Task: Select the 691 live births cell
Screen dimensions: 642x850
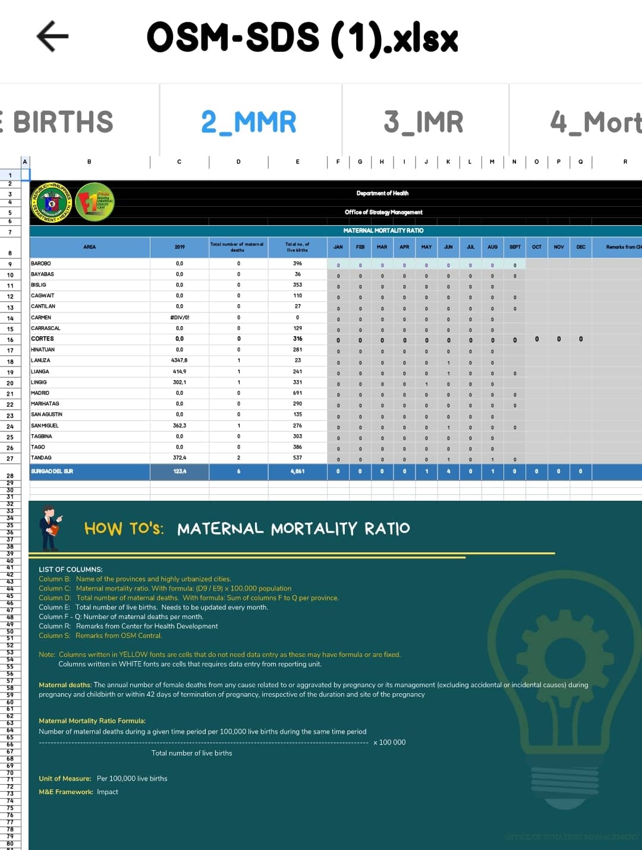Action: (x=297, y=393)
